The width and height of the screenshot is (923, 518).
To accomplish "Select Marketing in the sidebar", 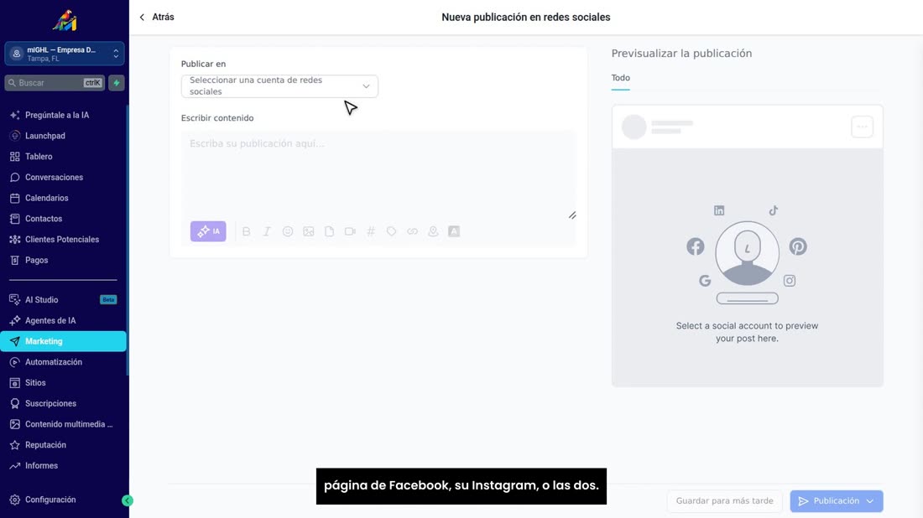I will coord(63,341).
